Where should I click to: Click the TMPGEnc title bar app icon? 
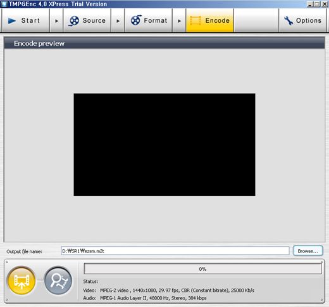click(4, 4)
